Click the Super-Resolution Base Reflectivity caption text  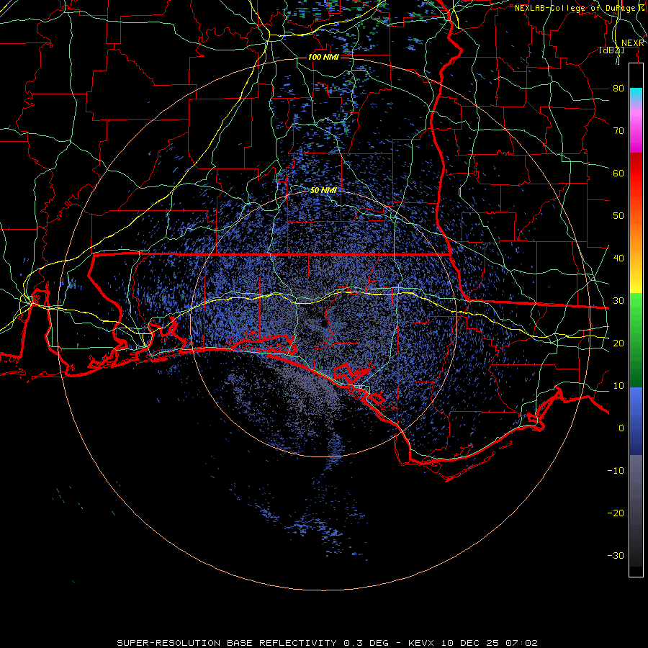227,643
